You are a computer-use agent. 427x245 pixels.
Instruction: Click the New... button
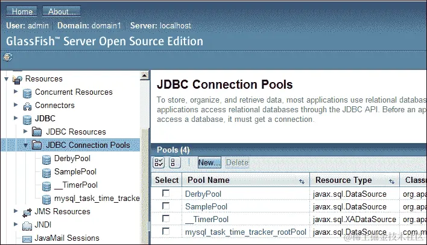(209, 163)
